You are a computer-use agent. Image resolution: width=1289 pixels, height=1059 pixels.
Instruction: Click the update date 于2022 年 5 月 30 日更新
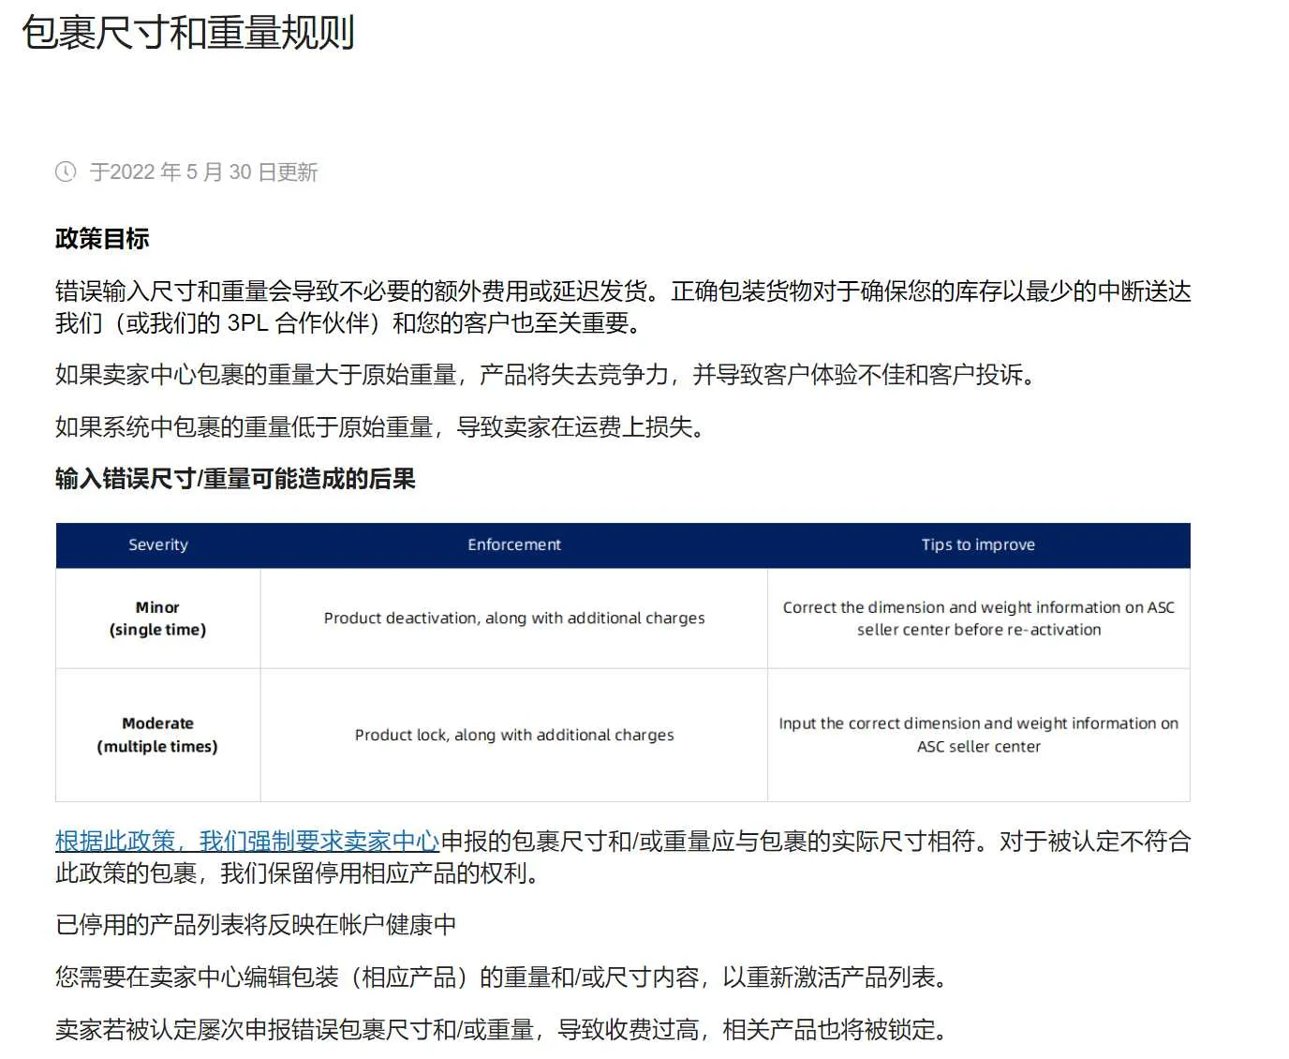coord(202,172)
